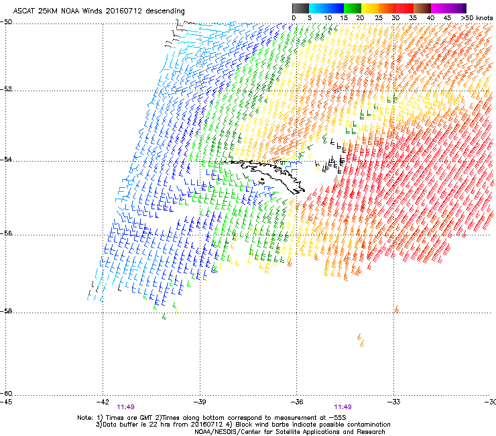Click the legend label '25'
The image size is (496, 436).
pyautogui.click(x=379, y=18)
